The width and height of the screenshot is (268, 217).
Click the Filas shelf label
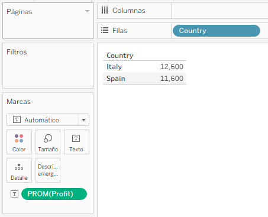[120, 31]
